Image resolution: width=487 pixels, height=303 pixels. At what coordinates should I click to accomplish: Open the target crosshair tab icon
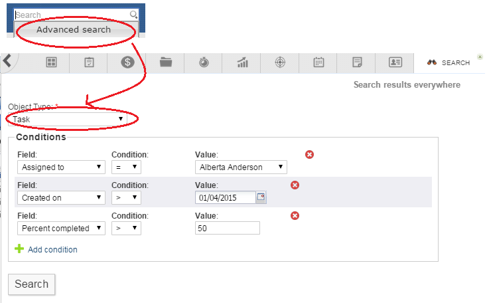[281, 62]
